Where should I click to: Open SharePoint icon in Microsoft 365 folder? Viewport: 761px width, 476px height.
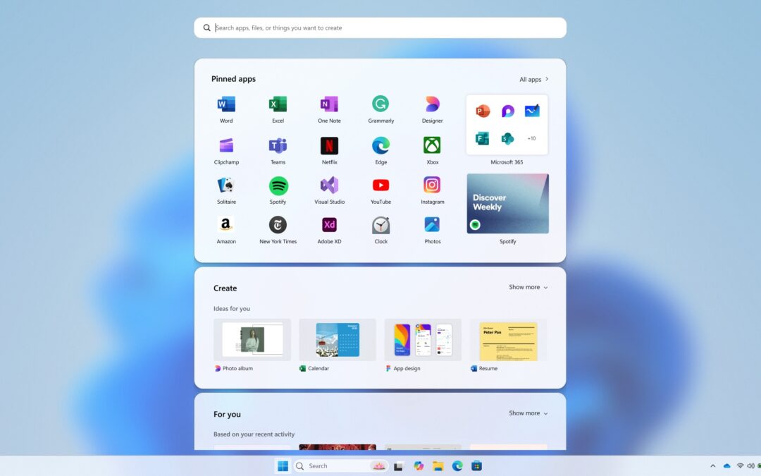click(507, 138)
